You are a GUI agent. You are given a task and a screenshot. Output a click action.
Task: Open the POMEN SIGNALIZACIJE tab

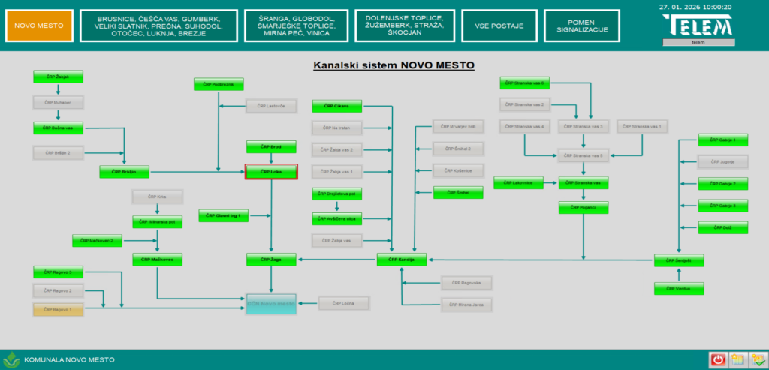pos(582,26)
